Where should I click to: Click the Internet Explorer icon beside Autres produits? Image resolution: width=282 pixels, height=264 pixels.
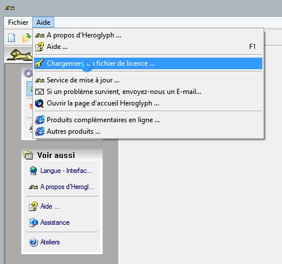point(40,131)
